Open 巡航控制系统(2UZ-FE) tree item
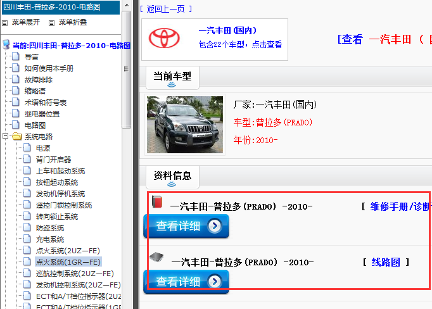432x309 pixels. pyautogui.click(x=75, y=274)
